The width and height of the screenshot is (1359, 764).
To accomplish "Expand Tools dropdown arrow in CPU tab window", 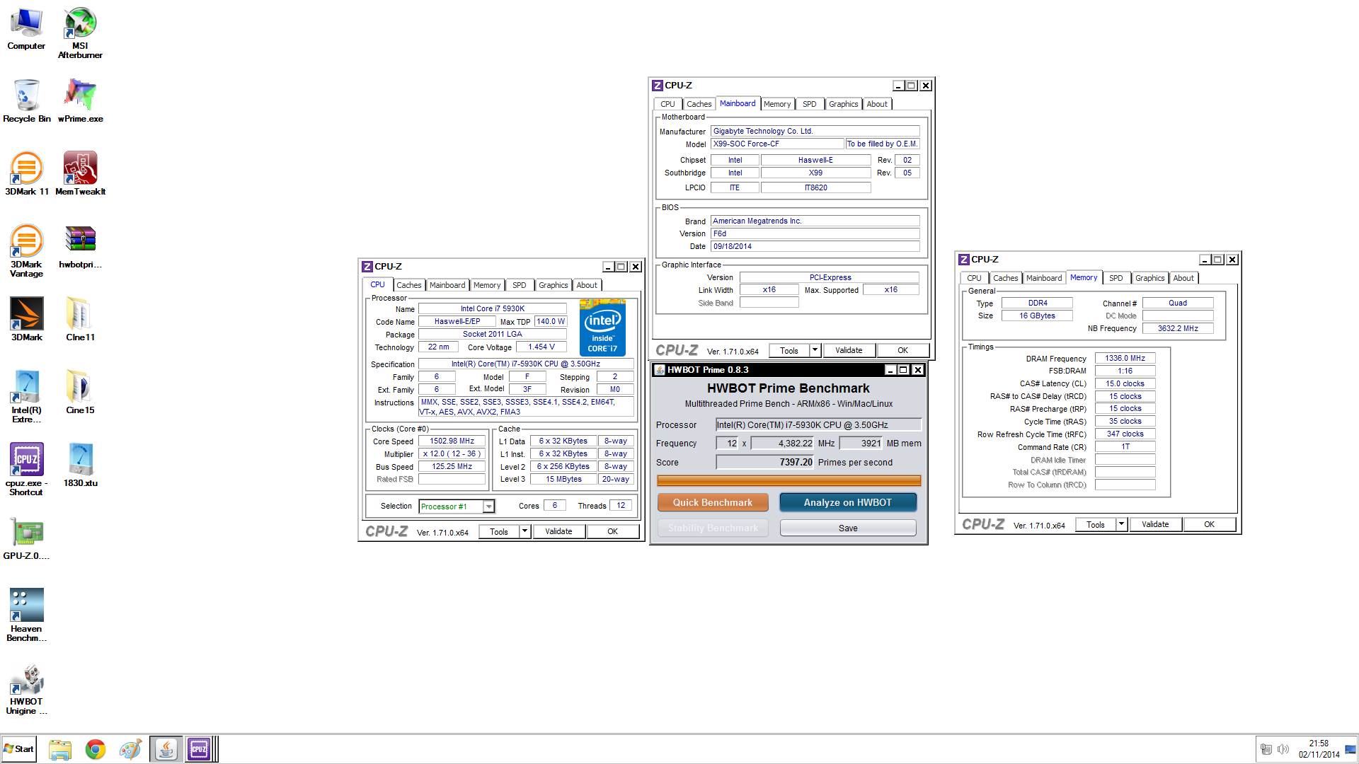I will (x=524, y=531).
